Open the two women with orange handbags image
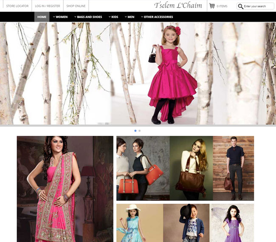276x242 pixels. point(143,168)
